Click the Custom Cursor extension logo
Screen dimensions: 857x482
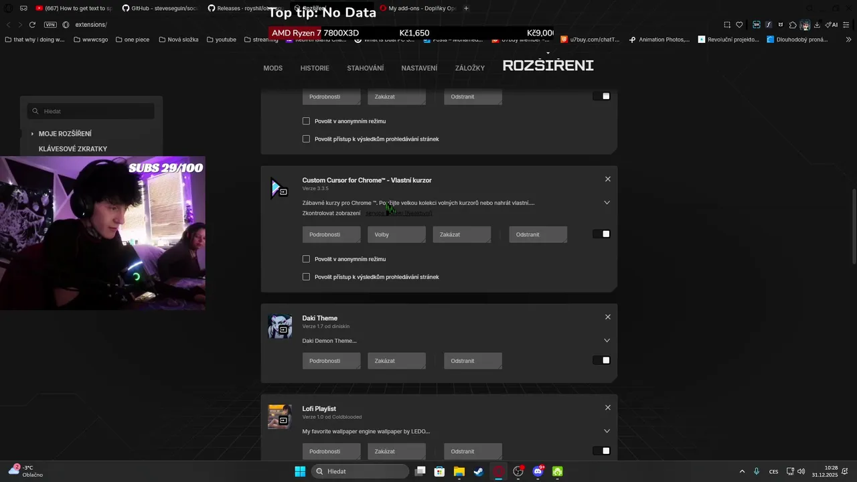279,189
